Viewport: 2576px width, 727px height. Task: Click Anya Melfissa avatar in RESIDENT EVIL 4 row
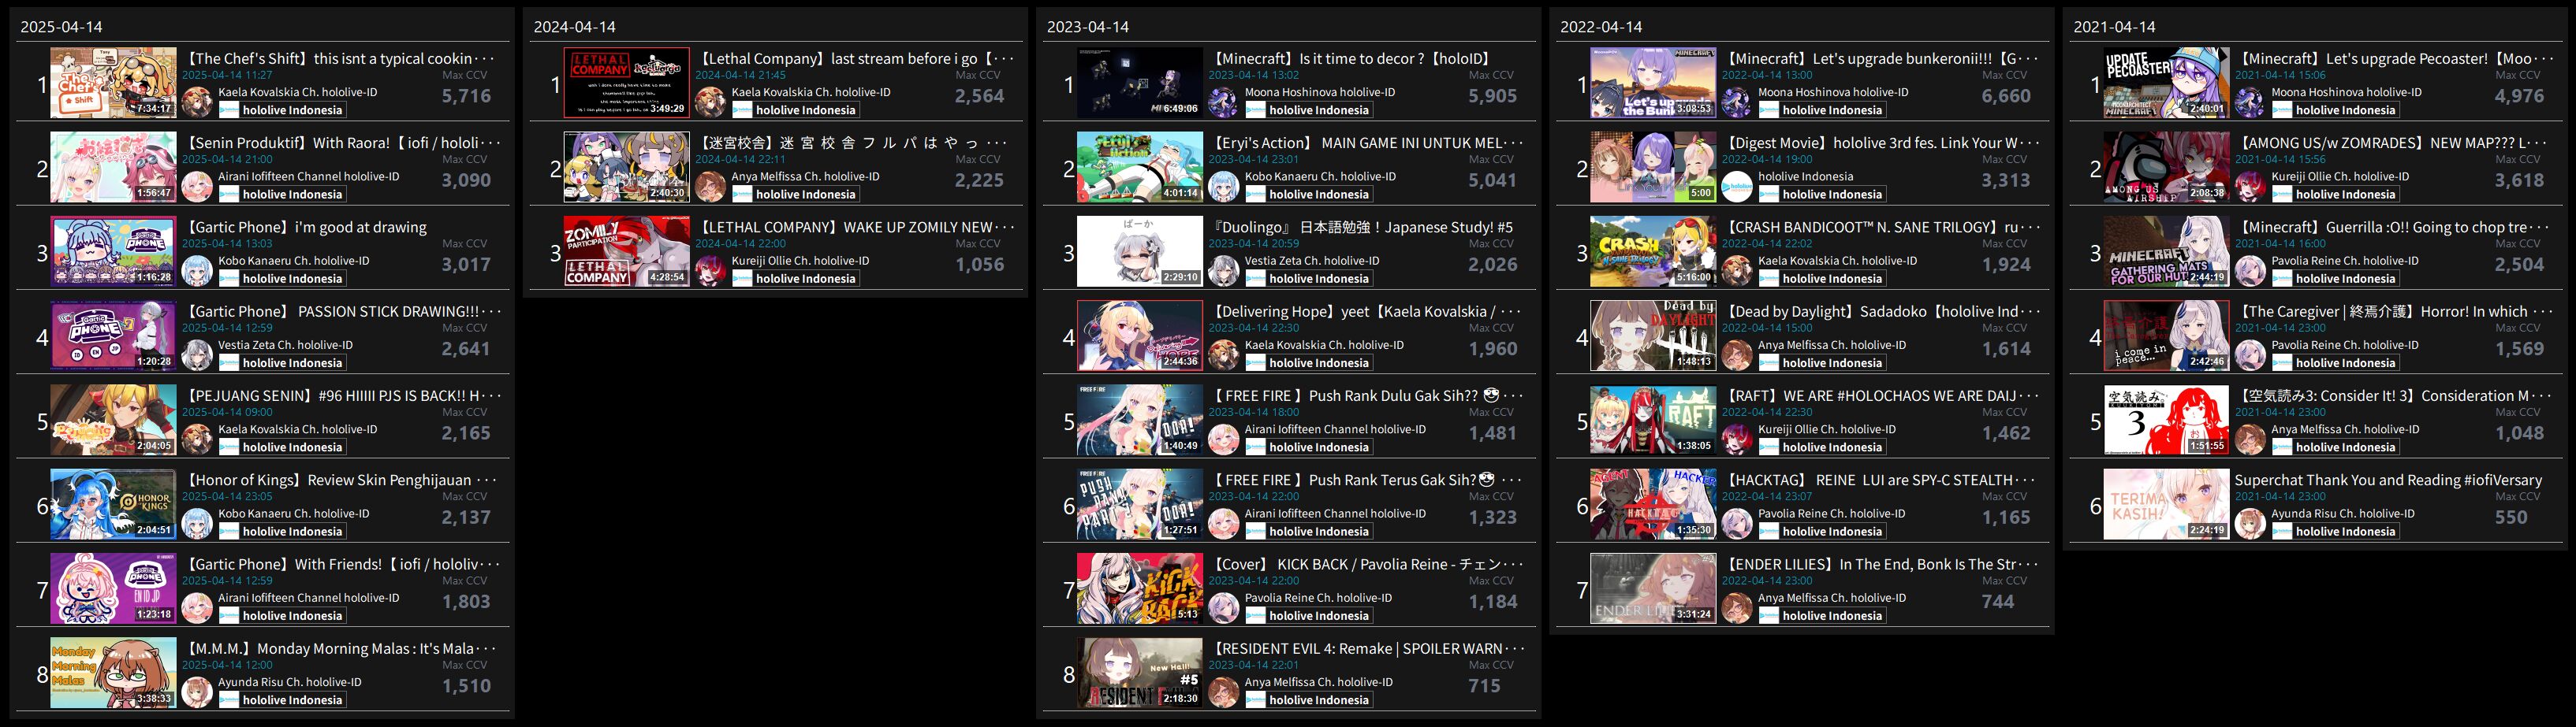(x=1223, y=692)
